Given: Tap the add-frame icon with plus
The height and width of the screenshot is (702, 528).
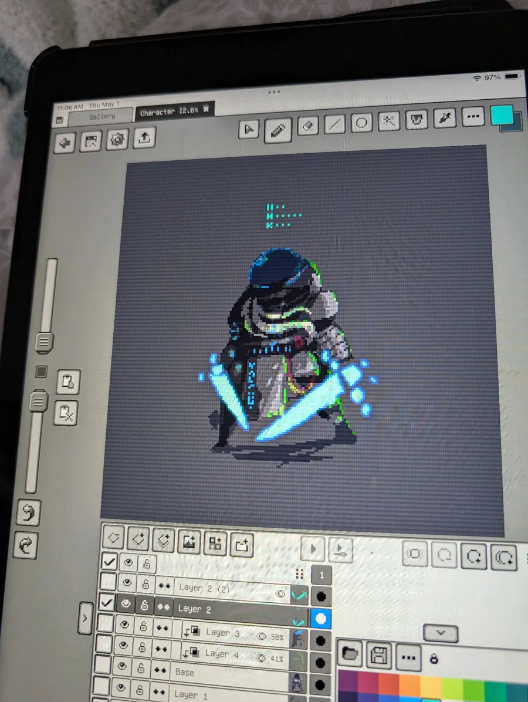Looking at the screenshot, I should (x=473, y=556).
